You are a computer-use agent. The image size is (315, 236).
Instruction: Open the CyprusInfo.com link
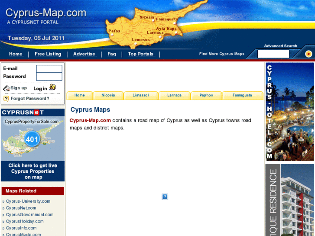tap(21, 228)
